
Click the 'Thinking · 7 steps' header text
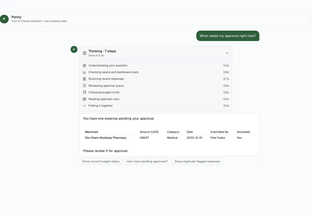pyautogui.click(x=102, y=51)
